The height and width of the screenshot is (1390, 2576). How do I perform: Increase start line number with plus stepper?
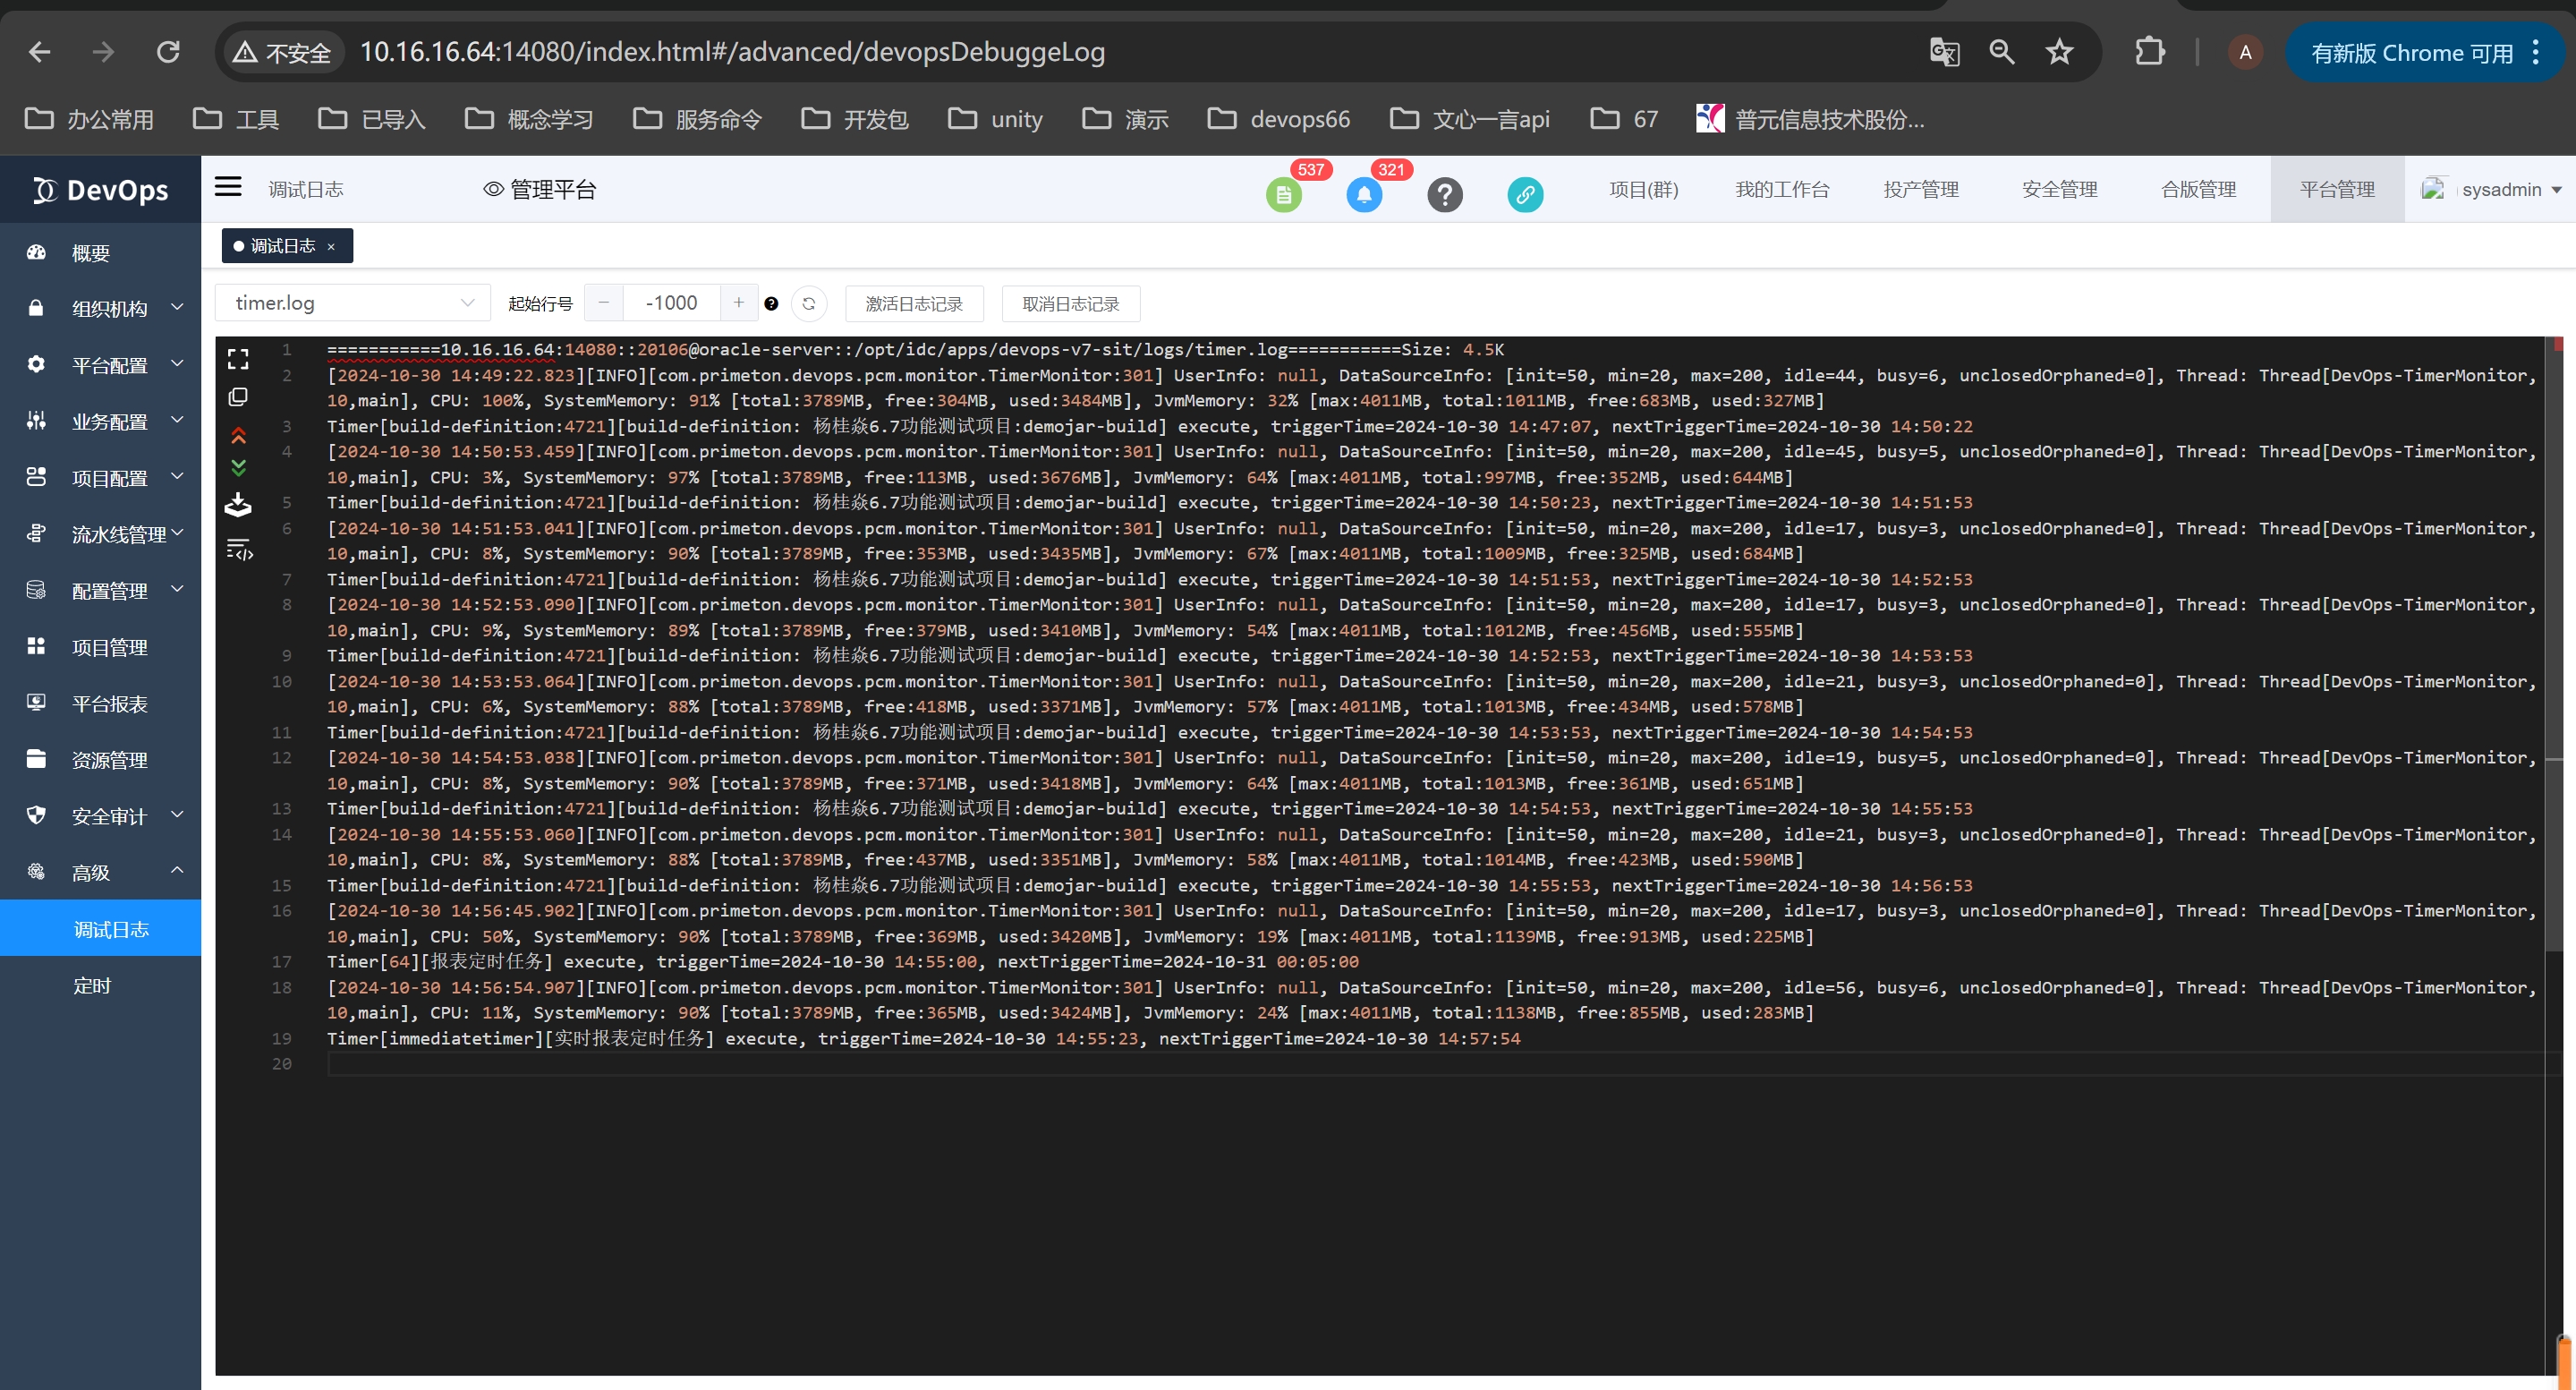click(x=738, y=302)
